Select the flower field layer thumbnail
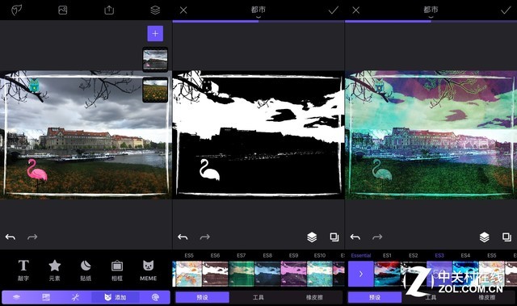Screen dimensions: 517x306 pos(155,90)
